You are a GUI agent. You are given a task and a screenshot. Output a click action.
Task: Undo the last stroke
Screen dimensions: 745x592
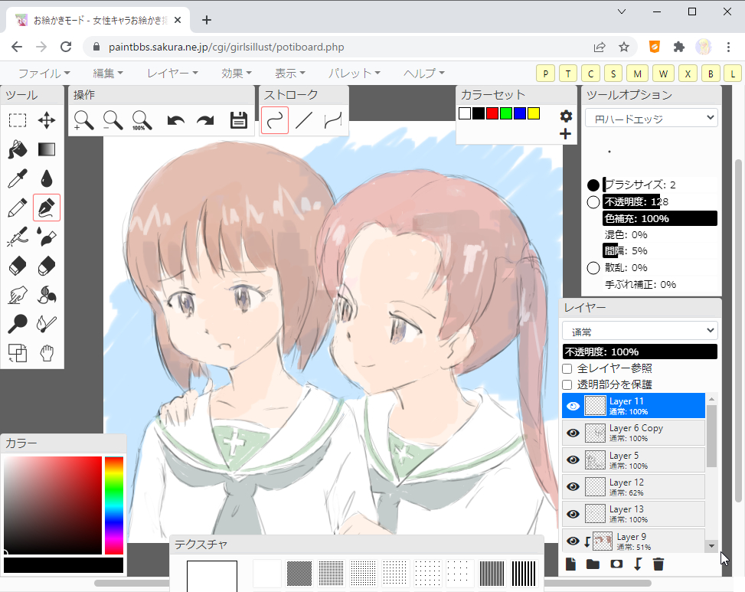pos(176,120)
